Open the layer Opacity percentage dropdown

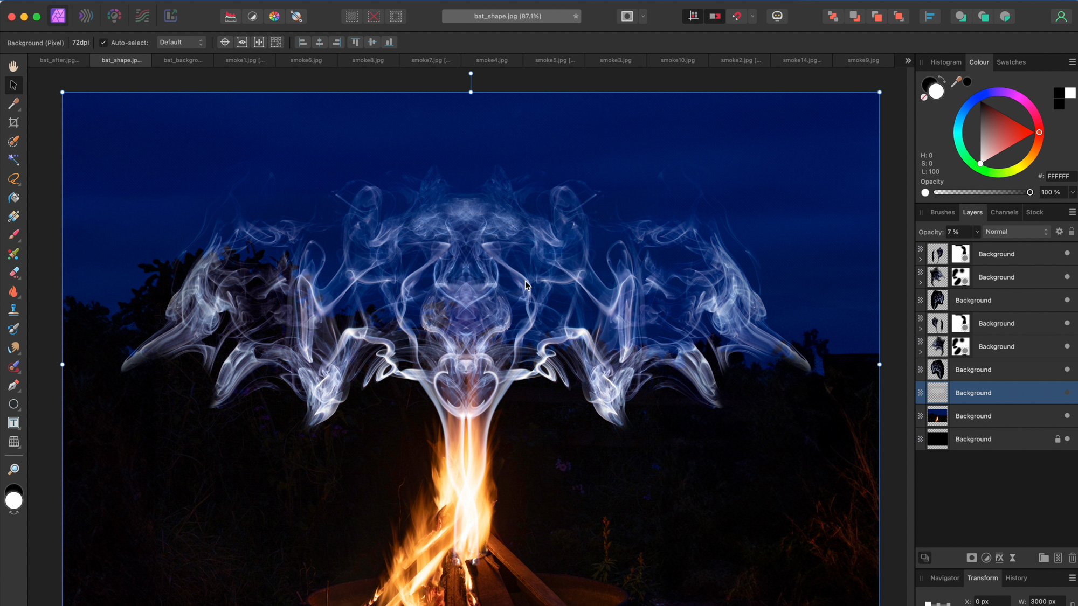[977, 232]
